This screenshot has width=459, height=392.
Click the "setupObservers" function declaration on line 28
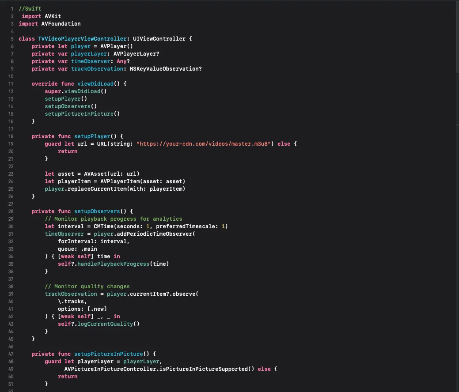97,211
